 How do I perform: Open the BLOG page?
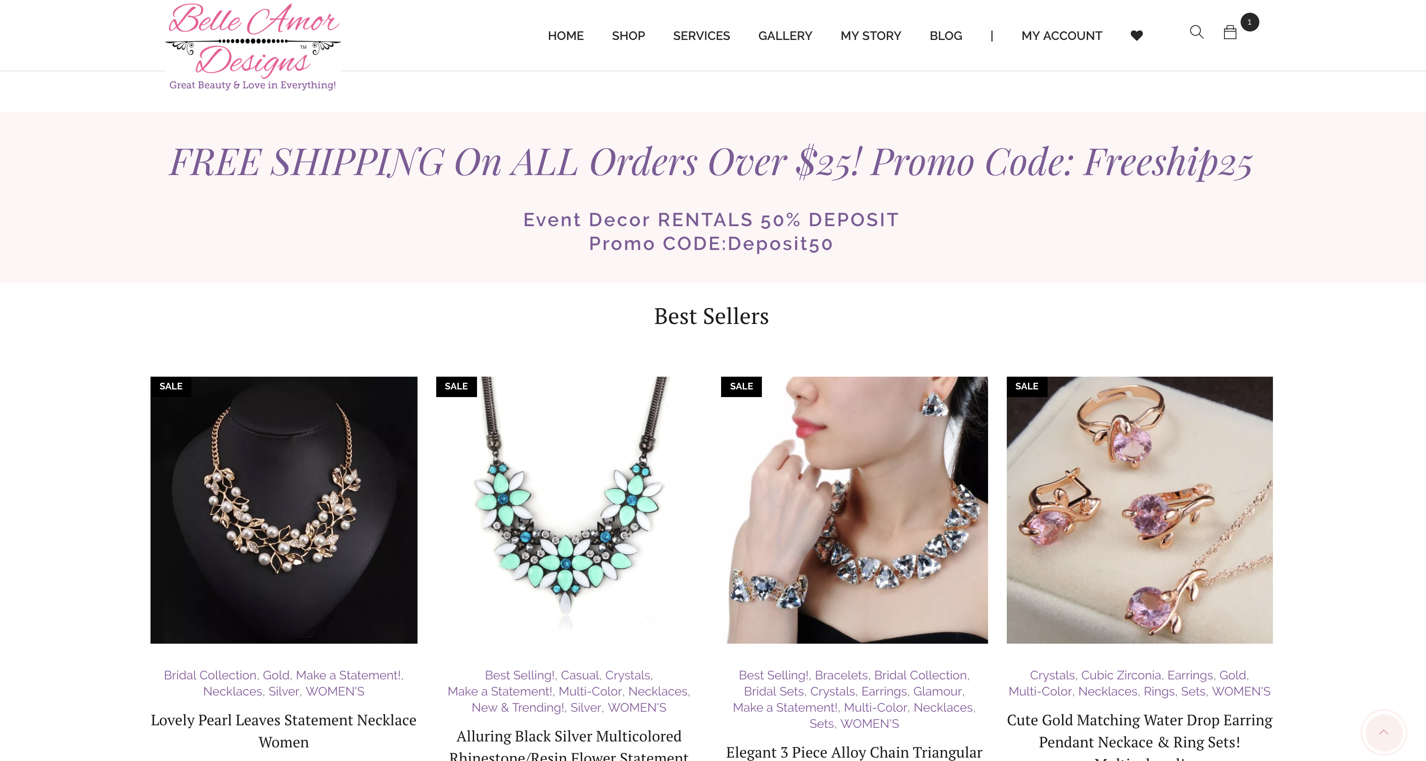pyautogui.click(x=946, y=36)
